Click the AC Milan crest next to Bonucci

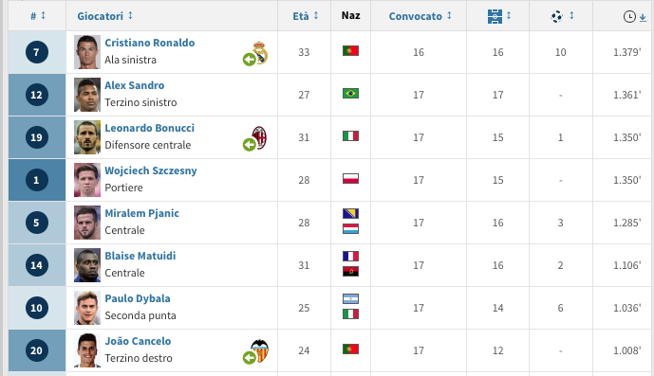(x=259, y=137)
